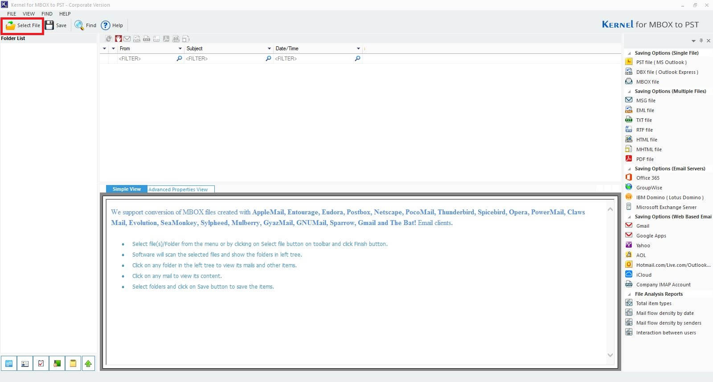This screenshot has width=713, height=382.
Task: Open Mail flow density by date report
Action: [665, 313]
